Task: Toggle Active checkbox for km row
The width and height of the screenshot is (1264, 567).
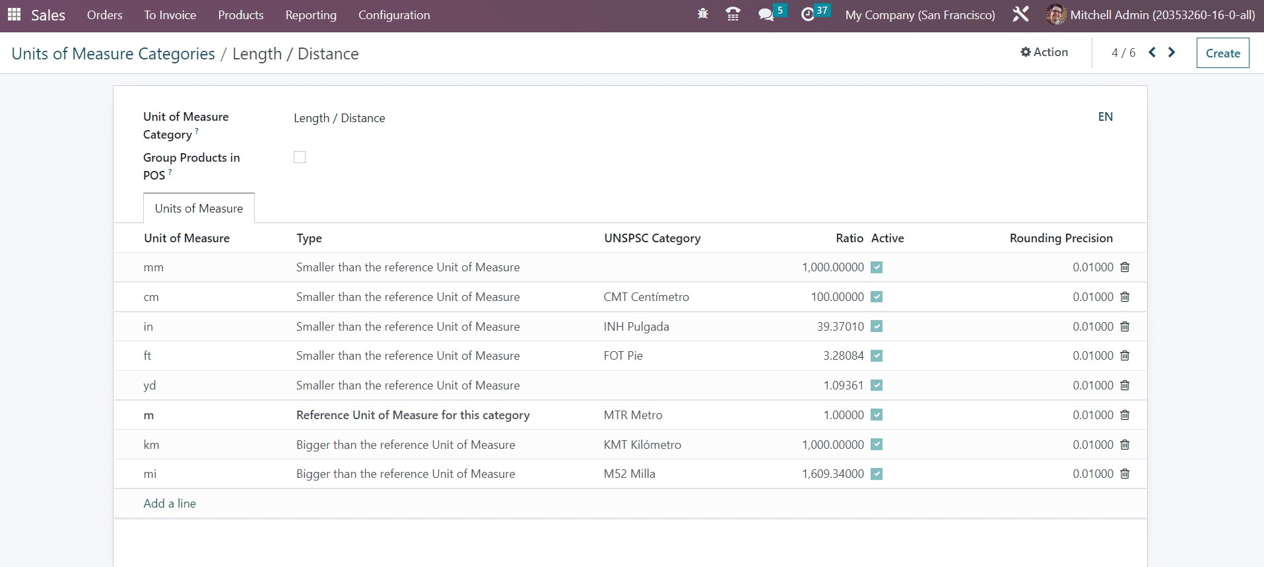Action: pos(877,445)
